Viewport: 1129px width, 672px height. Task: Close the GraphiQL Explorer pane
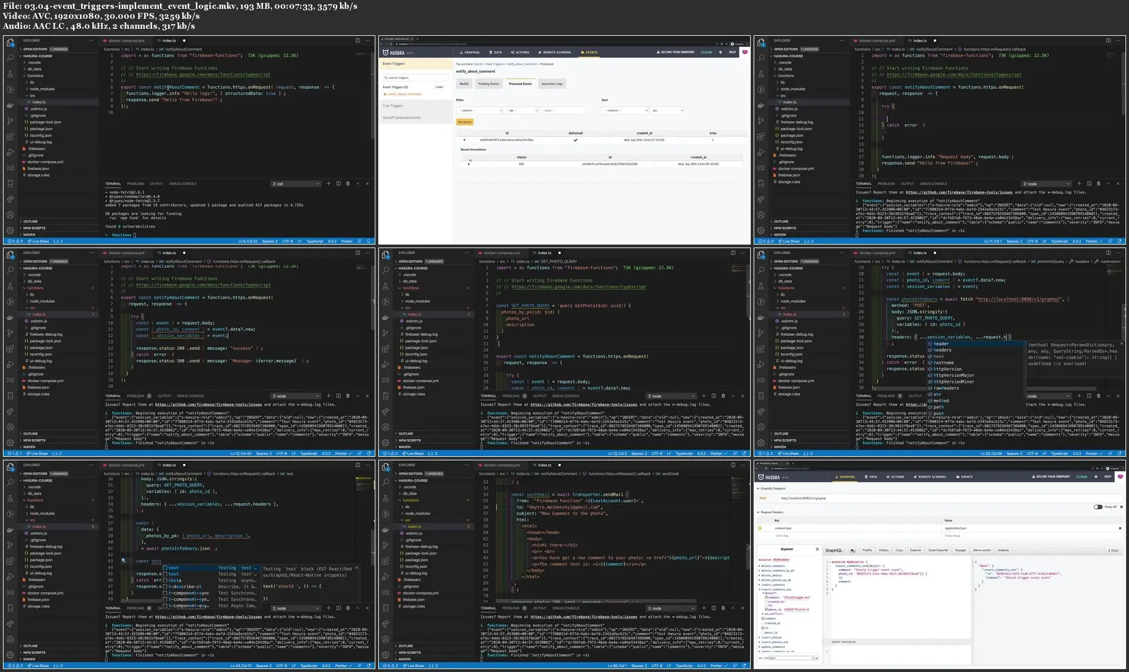point(817,549)
